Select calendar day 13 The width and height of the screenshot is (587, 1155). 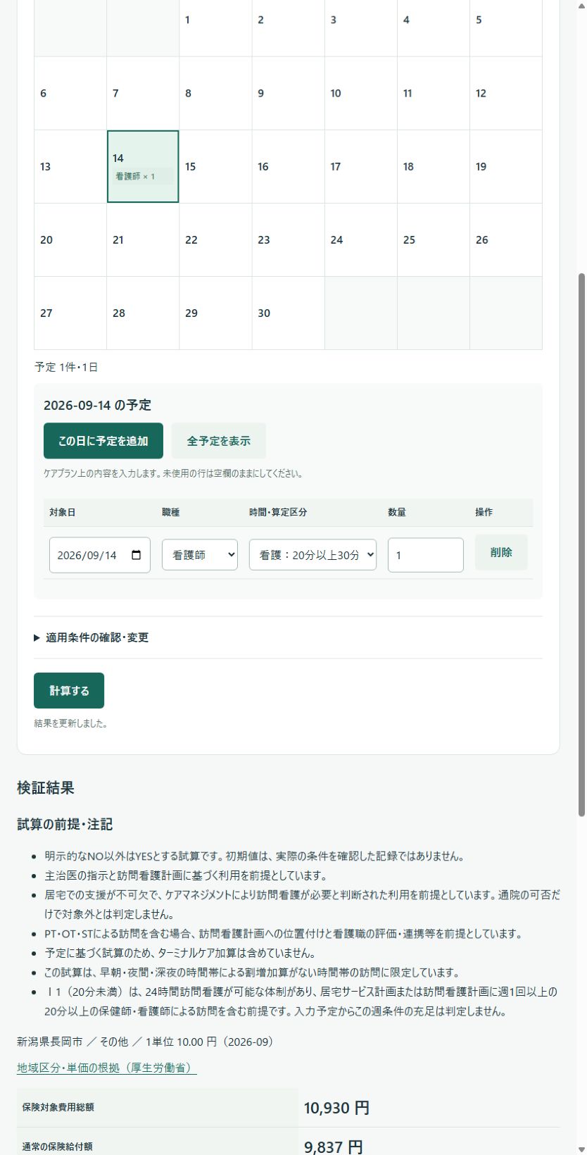click(x=70, y=166)
